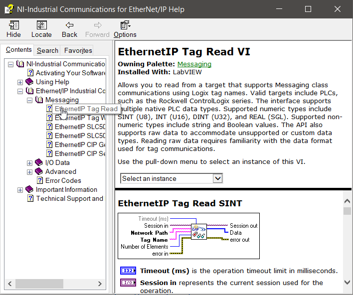Screen dimensions: 353x295
Task: Click the Session out diagram label
Action: click(243, 226)
